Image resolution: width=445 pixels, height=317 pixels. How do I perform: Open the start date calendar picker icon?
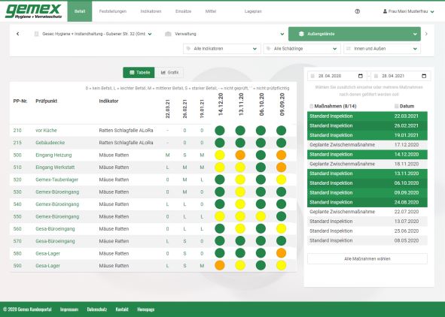361,76
